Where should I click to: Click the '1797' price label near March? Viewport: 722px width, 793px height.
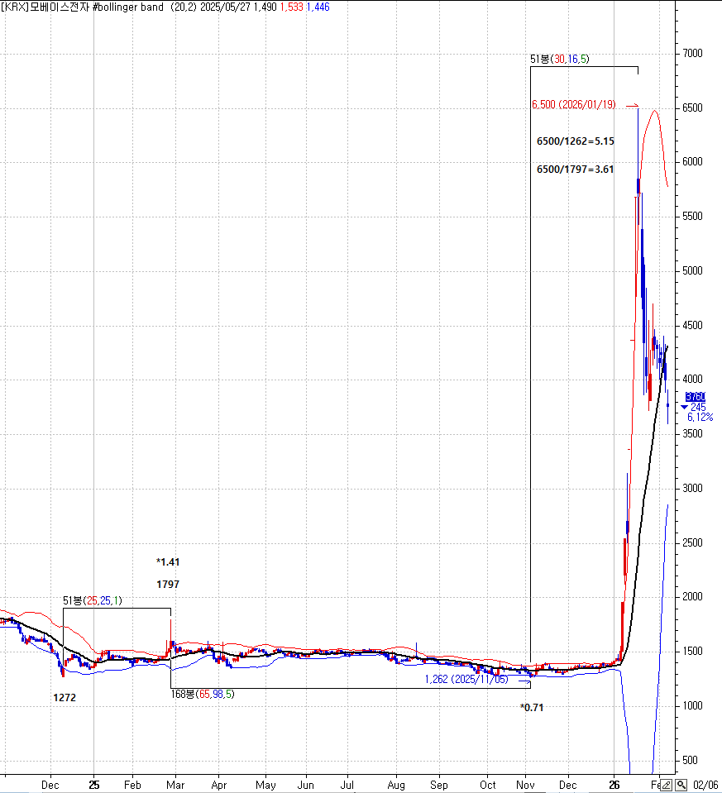tap(168, 584)
